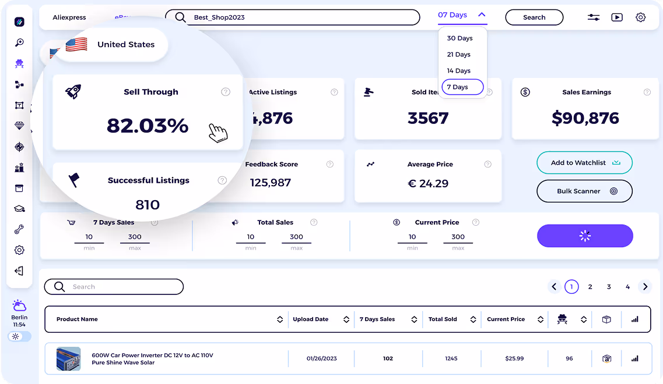Image resolution: width=663 pixels, height=384 pixels.
Task: Click help icon on Average Price card
Action: click(x=487, y=164)
